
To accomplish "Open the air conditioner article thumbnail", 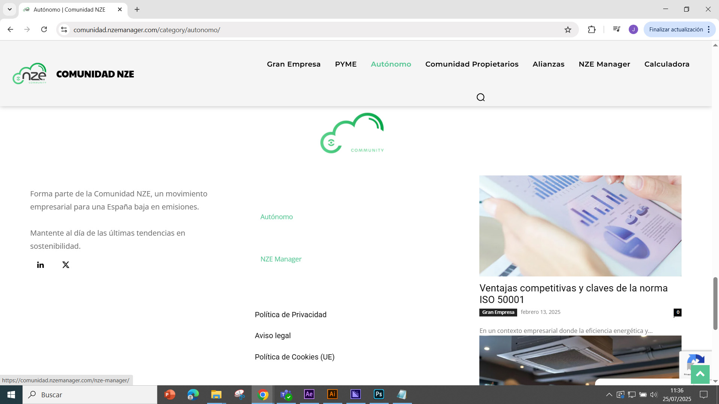I will click(580, 360).
